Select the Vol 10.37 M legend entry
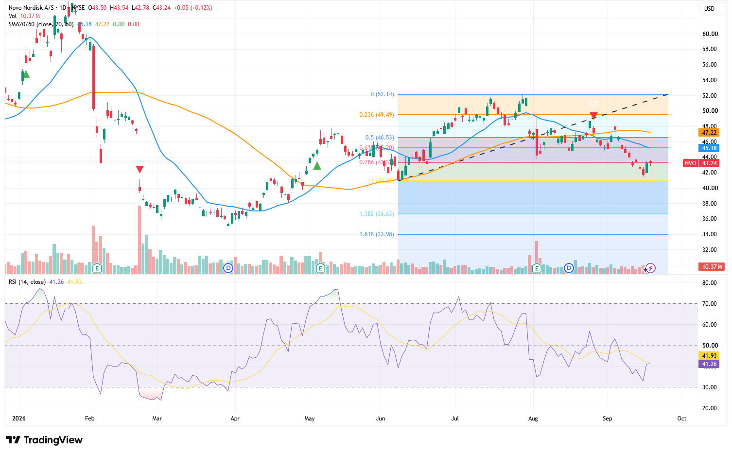The width and height of the screenshot is (732, 454). click(24, 16)
